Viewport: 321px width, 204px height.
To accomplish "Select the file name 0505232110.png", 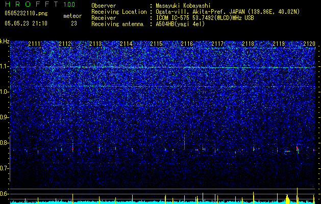I will tap(26, 13).
